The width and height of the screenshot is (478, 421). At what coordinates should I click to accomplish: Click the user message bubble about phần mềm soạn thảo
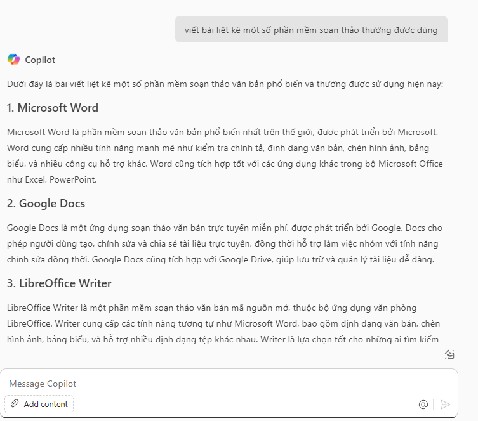tap(311, 30)
